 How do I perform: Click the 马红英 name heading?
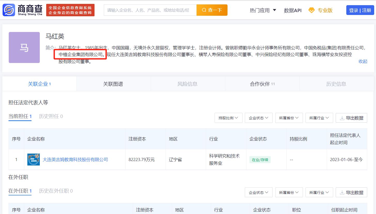(x=55, y=36)
